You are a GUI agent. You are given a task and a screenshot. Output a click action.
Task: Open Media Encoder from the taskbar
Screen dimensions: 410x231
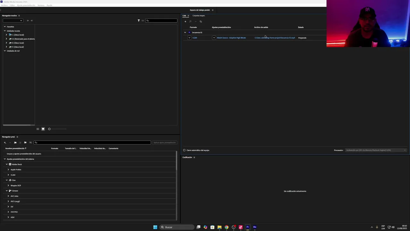coord(255,227)
